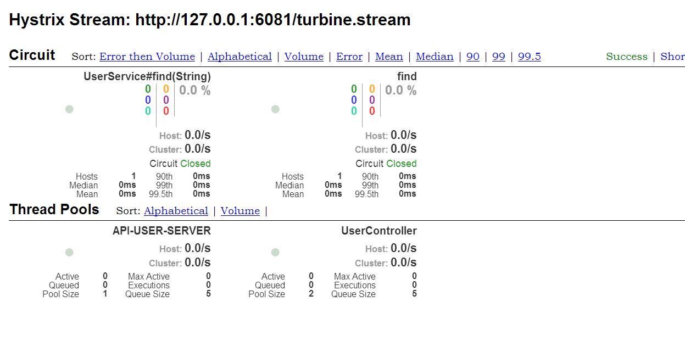Click the UserController thread pool name

click(x=379, y=231)
